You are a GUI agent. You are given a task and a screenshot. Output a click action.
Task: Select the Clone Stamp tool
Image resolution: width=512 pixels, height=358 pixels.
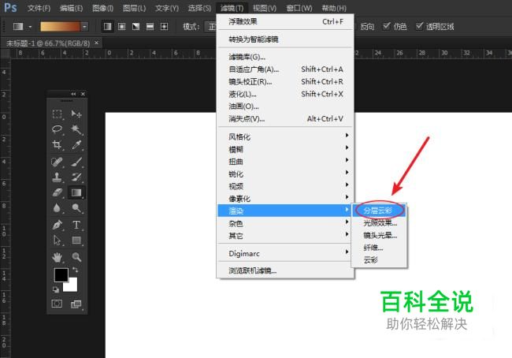pyautogui.click(x=58, y=177)
